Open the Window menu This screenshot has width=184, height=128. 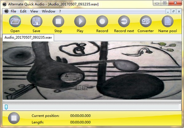[48, 11]
